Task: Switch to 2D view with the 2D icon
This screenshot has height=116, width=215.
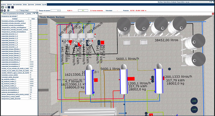Action: point(6,7)
